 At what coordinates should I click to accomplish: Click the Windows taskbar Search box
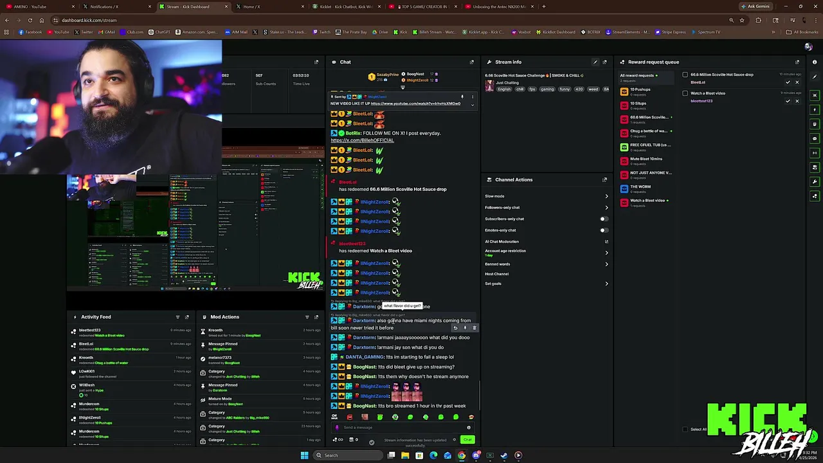click(348, 455)
